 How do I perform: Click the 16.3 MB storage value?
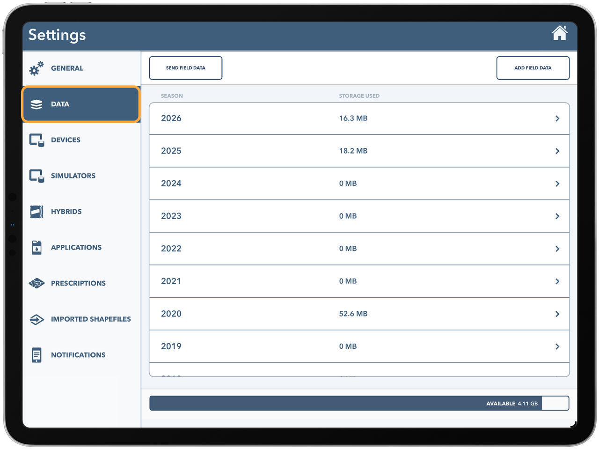[x=353, y=118]
